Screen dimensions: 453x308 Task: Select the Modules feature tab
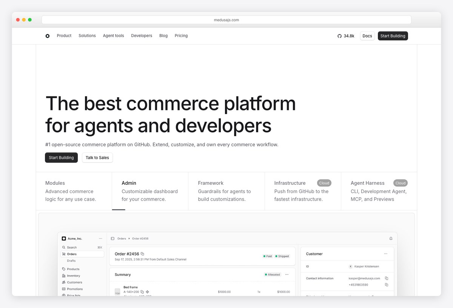click(74, 191)
